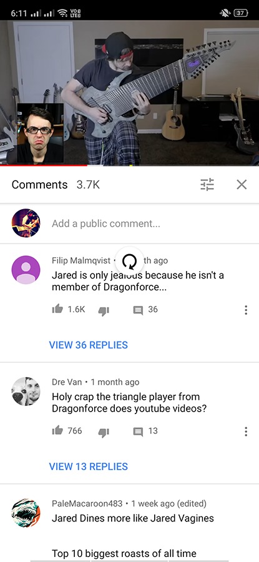The height and width of the screenshot is (562, 259).
Task: Expand VIEW 36 REPLIES
Action: click(89, 345)
